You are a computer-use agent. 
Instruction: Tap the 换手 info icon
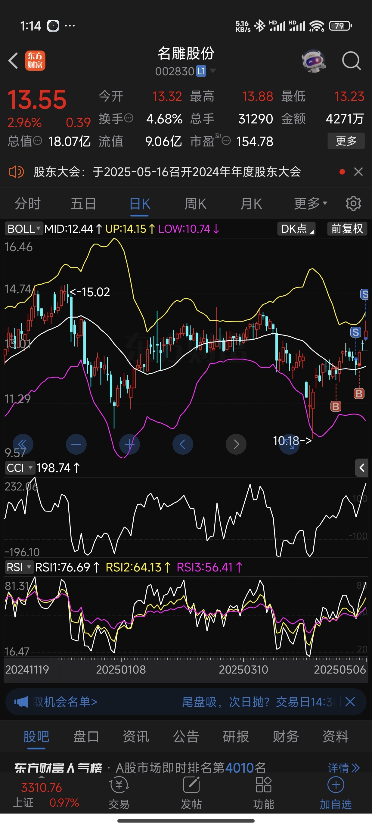click(x=129, y=118)
